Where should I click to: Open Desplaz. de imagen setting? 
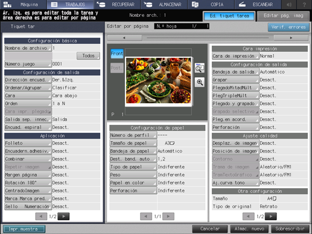pos(235,143)
